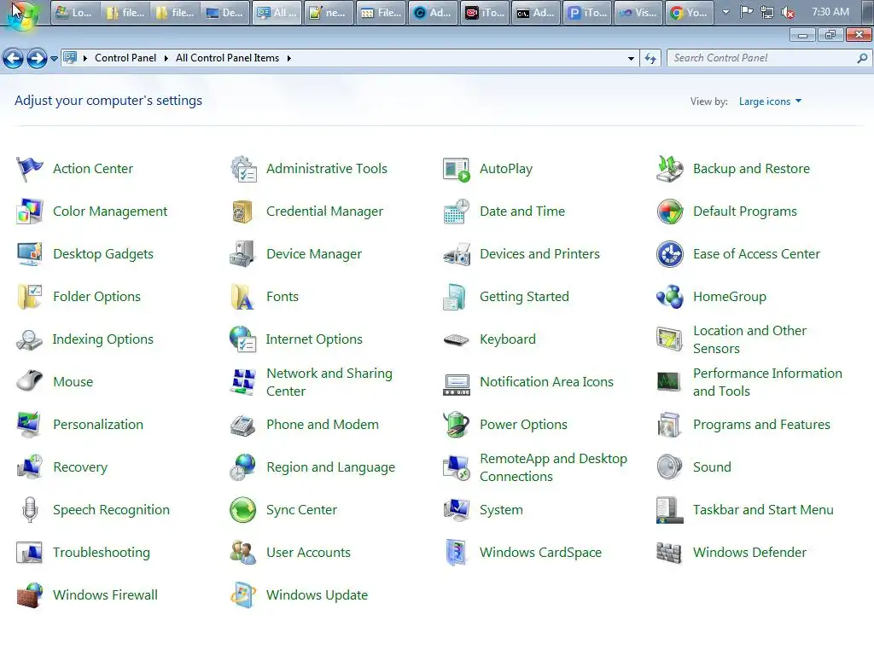Click the Recovery link
Screen dimensions: 874x655
[x=80, y=467]
